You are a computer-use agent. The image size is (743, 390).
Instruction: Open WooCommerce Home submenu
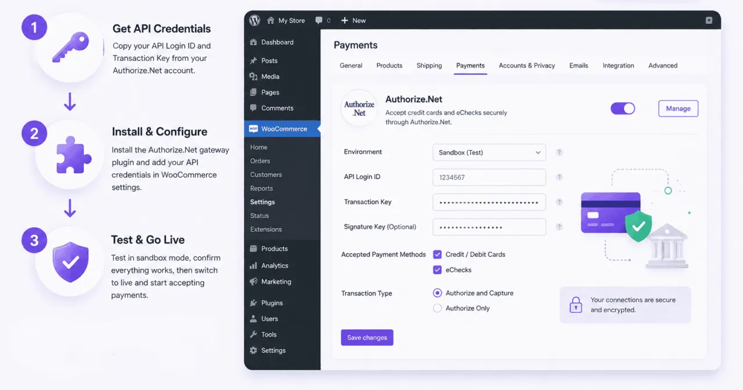click(259, 147)
